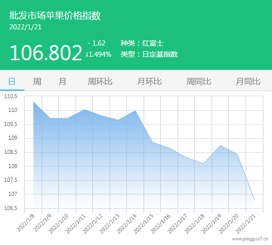Click the 2022/1/19 data point
Image resolution: width=272 pixels, height=245 pixels.
[220, 145]
